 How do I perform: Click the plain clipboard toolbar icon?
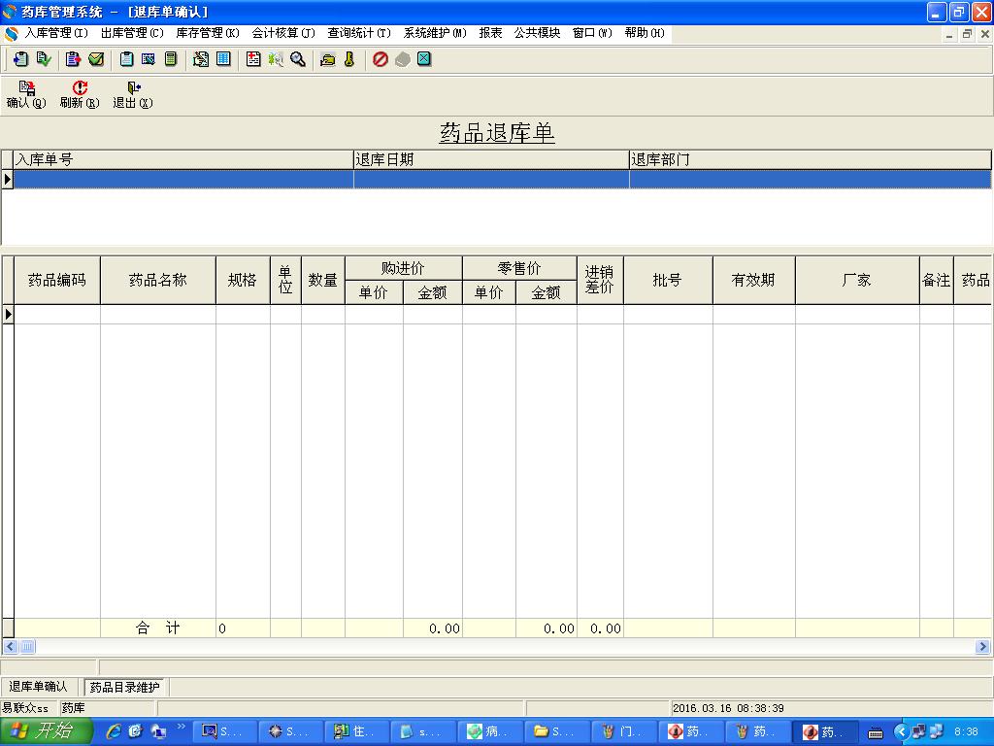[127, 59]
